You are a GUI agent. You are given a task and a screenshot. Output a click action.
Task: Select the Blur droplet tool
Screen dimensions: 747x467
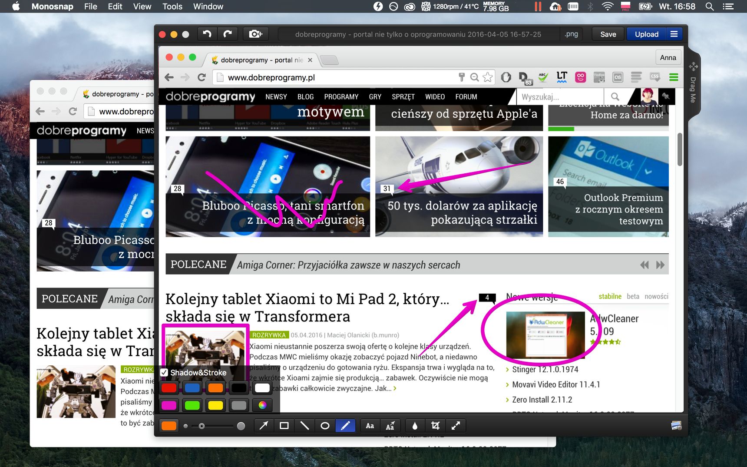click(x=415, y=426)
